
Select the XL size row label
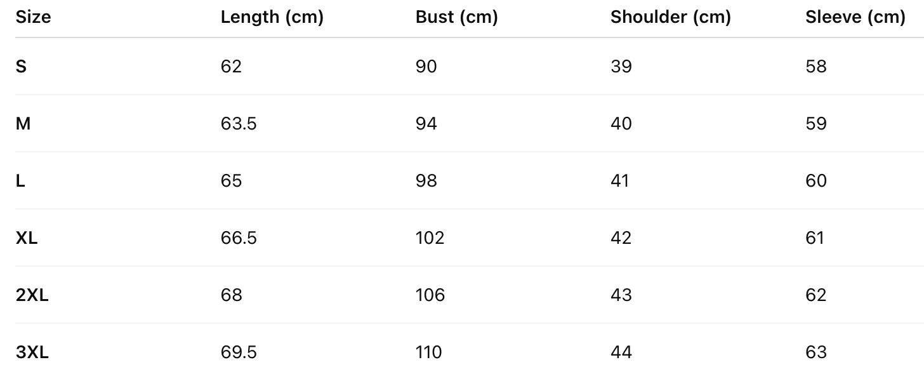[27, 238]
